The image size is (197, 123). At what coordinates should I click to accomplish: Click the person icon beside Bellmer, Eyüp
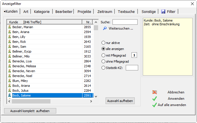click(x=10, y=51)
